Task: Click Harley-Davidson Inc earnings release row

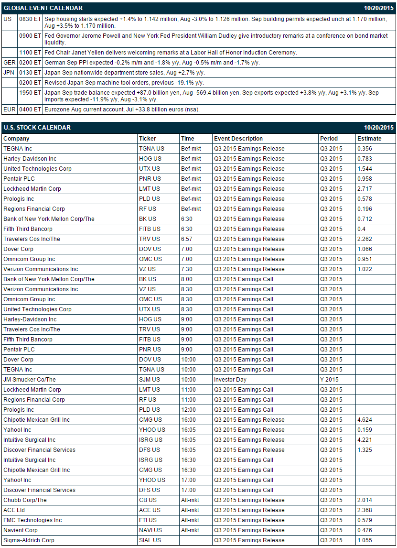Action: click(198, 159)
